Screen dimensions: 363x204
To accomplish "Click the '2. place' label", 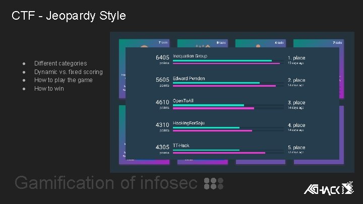I will (x=296, y=80).
